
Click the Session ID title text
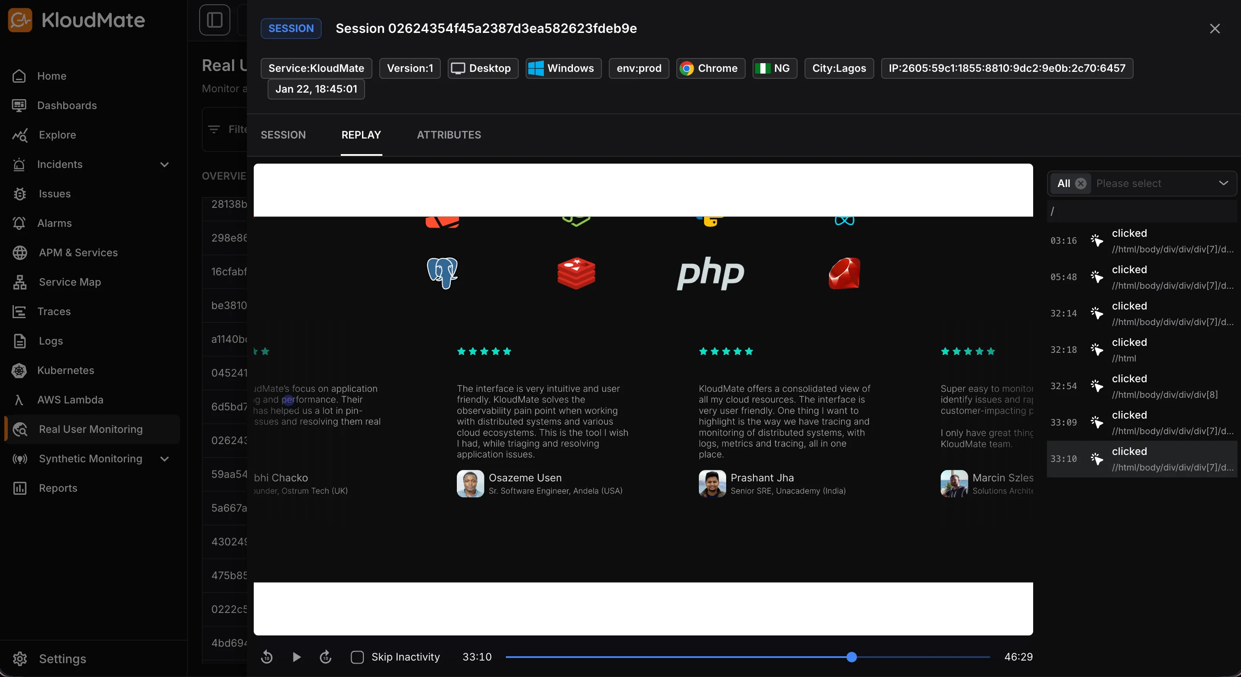pyautogui.click(x=486, y=29)
